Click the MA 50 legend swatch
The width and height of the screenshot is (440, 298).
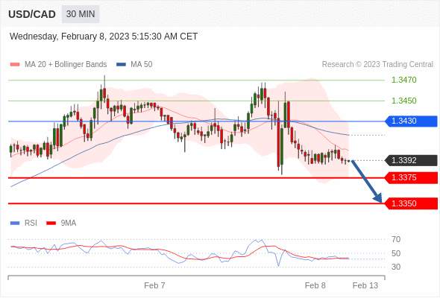(x=121, y=65)
